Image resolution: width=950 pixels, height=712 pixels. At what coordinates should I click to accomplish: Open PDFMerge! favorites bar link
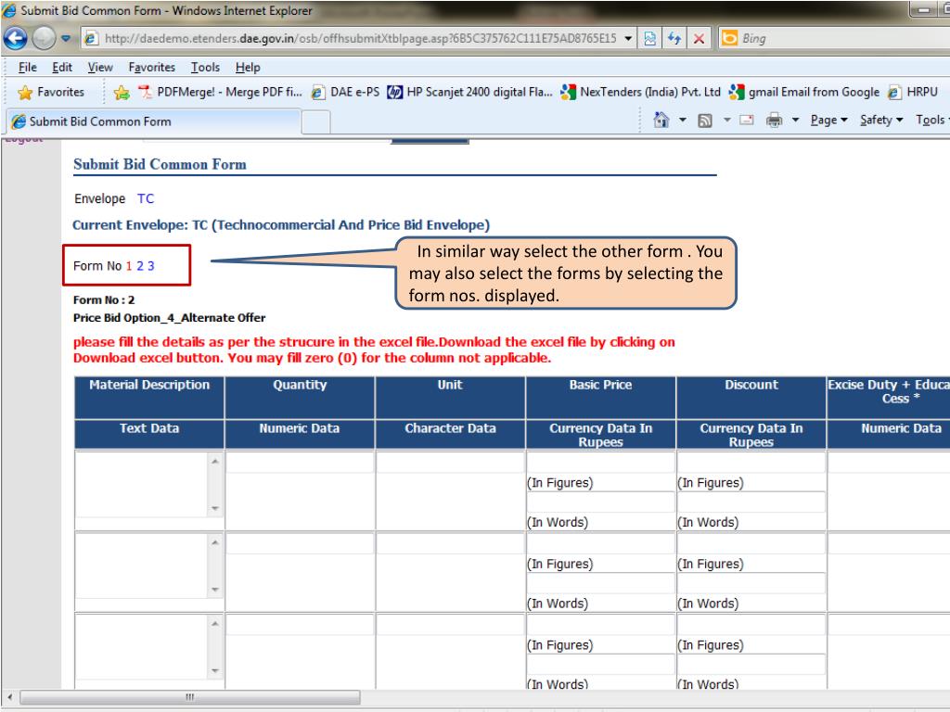[220, 92]
